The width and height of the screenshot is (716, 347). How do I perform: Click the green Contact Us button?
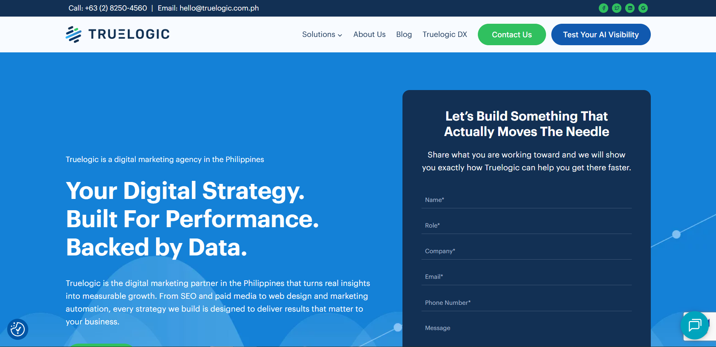tap(512, 35)
